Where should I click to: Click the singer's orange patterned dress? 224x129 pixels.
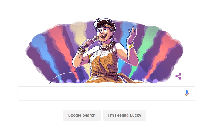(x=105, y=67)
